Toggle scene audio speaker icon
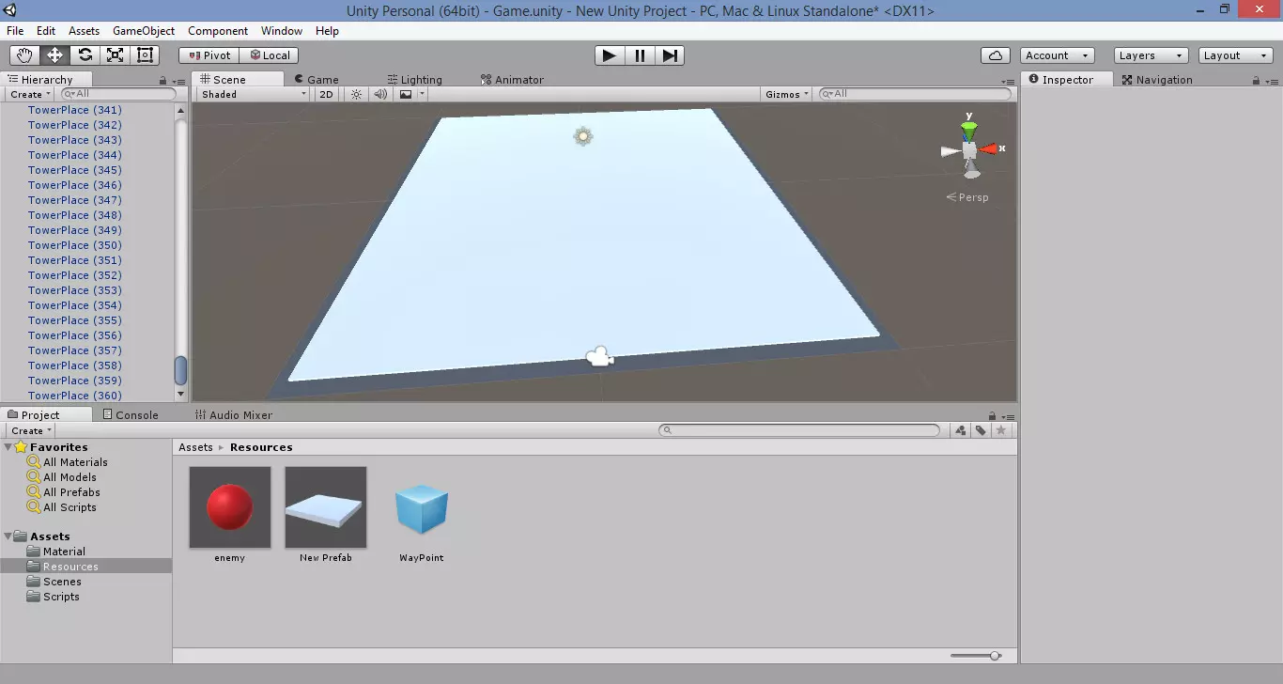 coord(380,94)
